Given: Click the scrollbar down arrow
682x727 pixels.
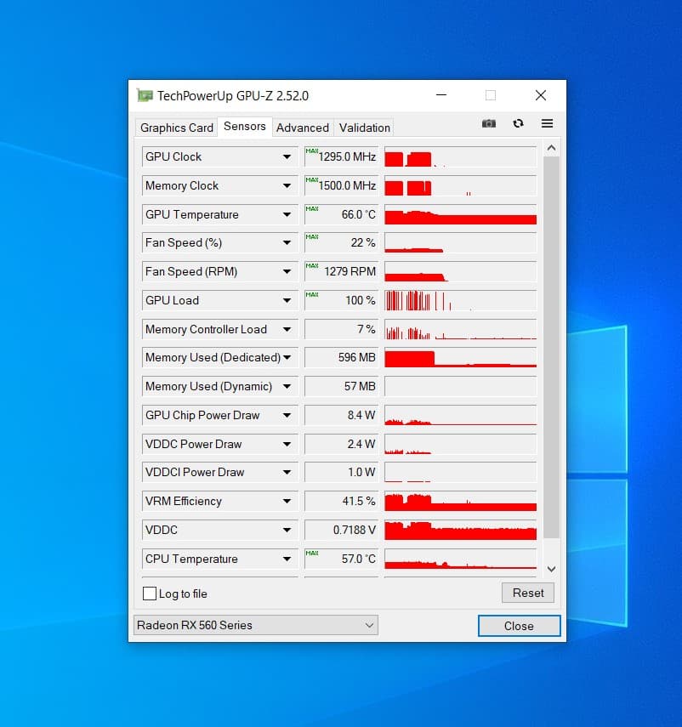Looking at the screenshot, I should (x=551, y=569).
